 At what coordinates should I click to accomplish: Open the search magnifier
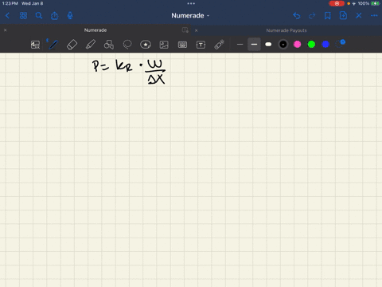[x=39, y=16]
